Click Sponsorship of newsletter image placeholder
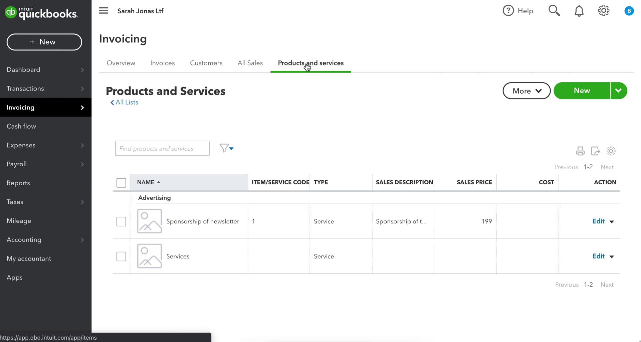Screen dimensions: 641x342 [150, 221]
